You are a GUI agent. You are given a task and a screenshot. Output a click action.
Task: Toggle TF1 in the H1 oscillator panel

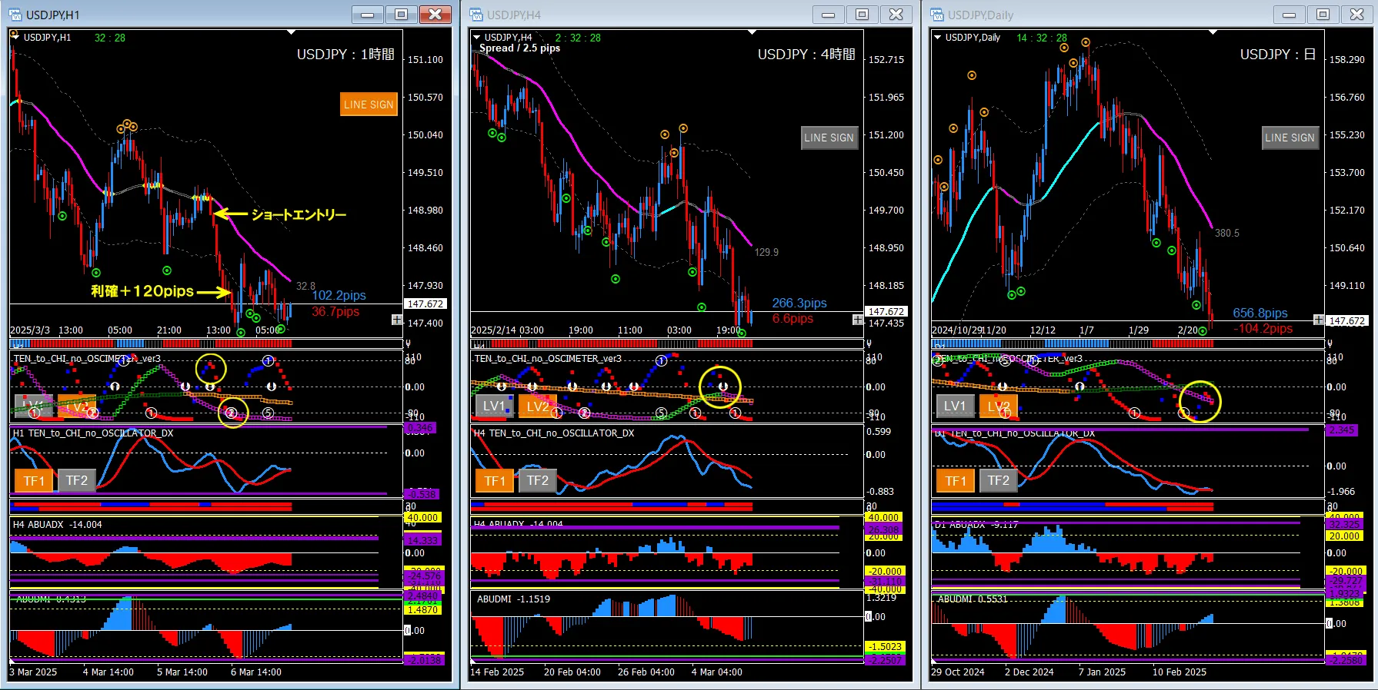(33, 480)
